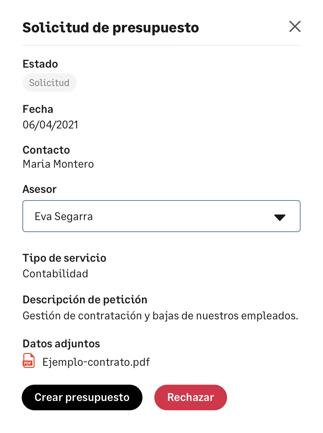Reject the request with Rechazar
323x433 pixels.
tap(190, 397)
